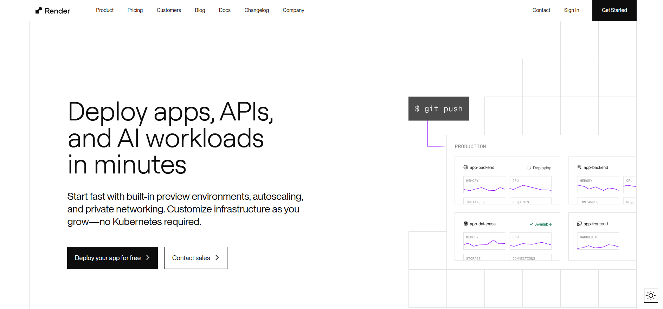Visit the Docs link
The width and height of the screenshot is (663, 309).
click(x=225, y=10)
